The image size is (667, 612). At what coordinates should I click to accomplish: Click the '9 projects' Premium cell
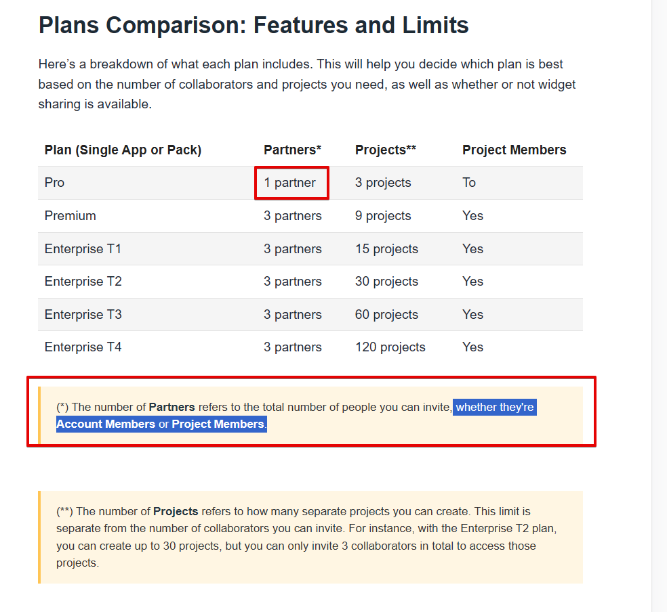tap(383, 216)
